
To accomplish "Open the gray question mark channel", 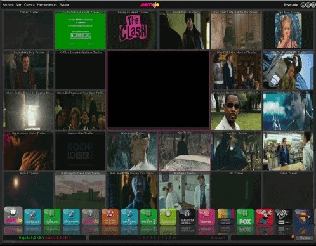I will [91, 217].
